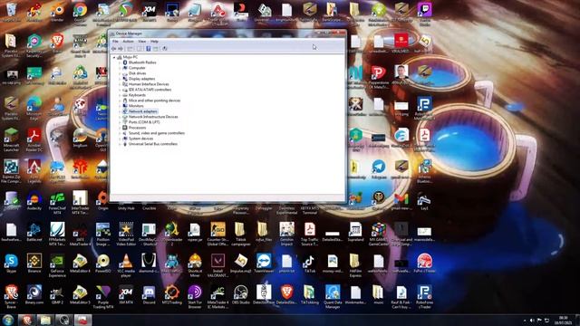Screen dimensions: 580x326
Task: Select Network Infrastructure Devices
Action: (x=153, y=117)
